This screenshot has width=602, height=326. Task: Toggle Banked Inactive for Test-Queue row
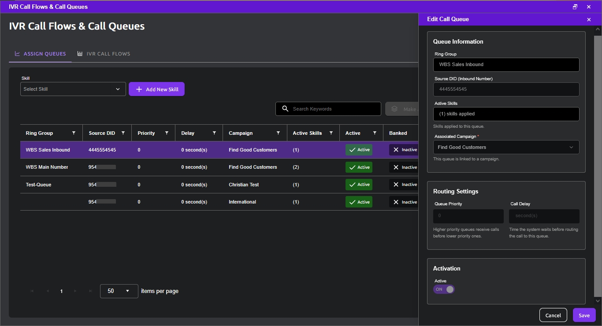click(403, 185)
